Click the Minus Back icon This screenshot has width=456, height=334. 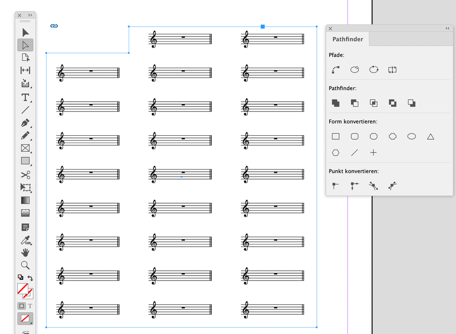click(412, 103)
